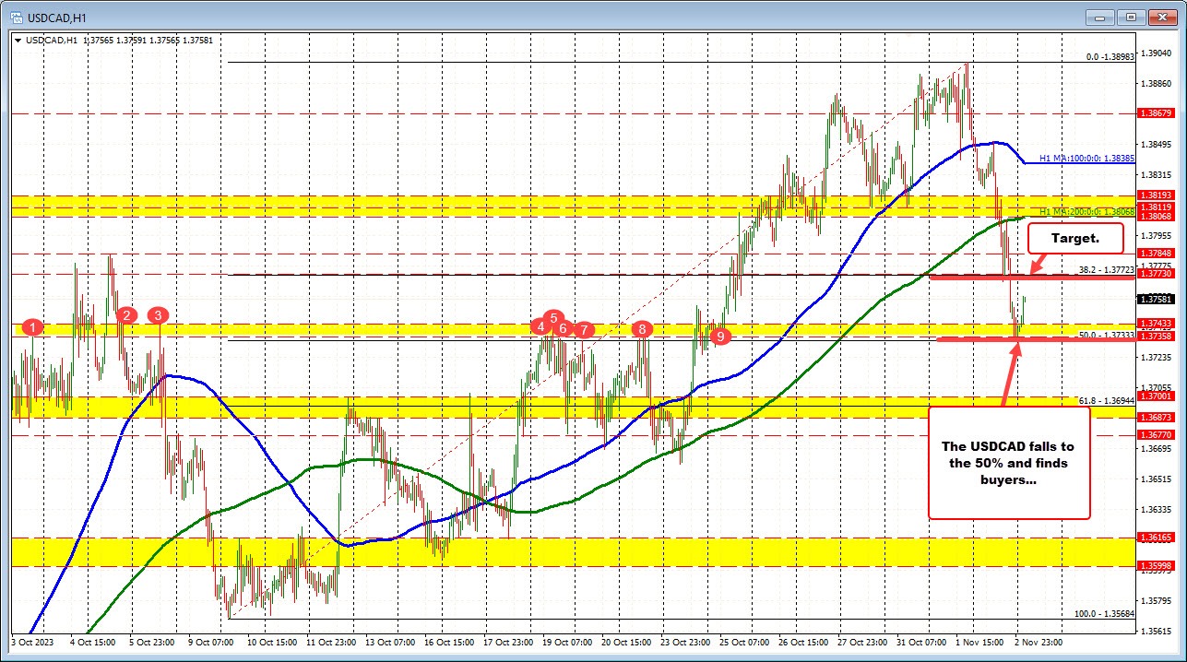The image size is (1187, 662).
Task: Click the USDCAD,H1 title bar text
Action: tap(55, 16)
